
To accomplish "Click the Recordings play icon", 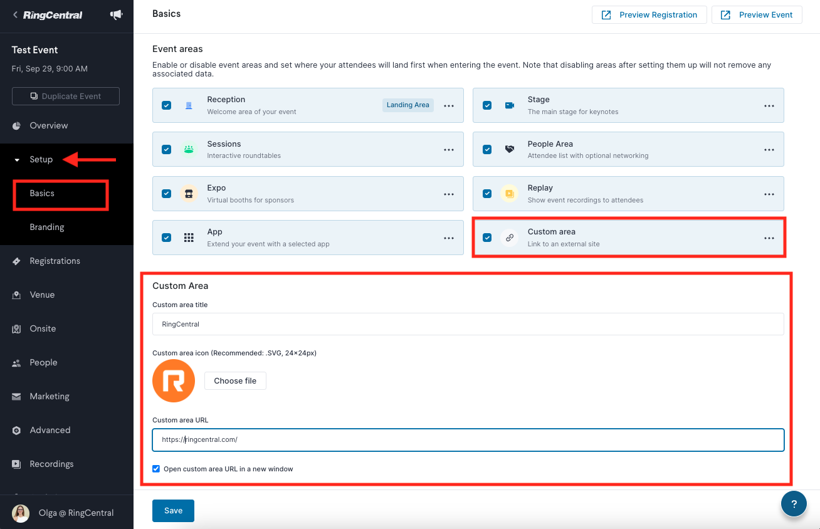I will (17, 464).
